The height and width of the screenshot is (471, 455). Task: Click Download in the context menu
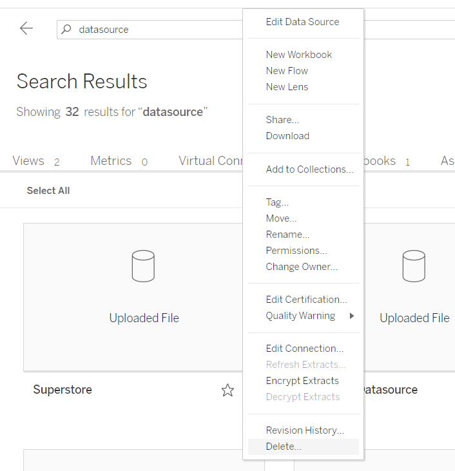(x=287, y=136)
